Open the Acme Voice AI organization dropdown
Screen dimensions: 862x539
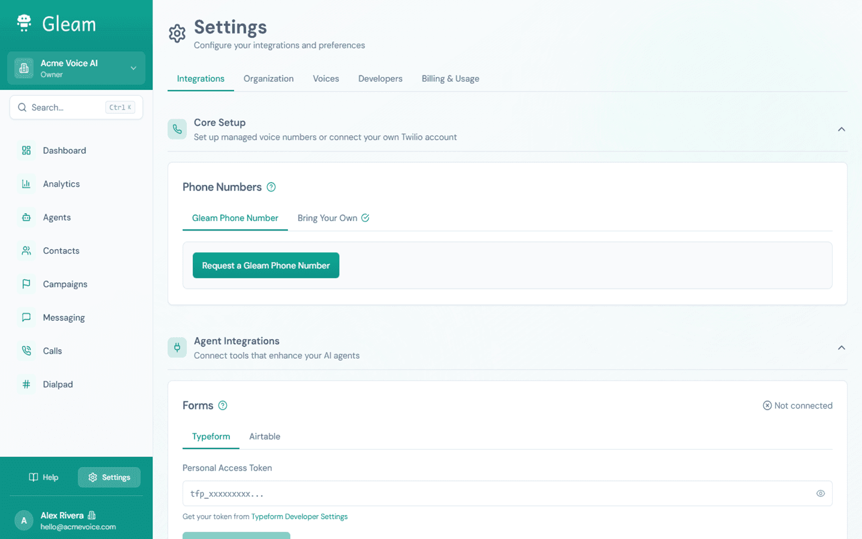pos(76,68)
